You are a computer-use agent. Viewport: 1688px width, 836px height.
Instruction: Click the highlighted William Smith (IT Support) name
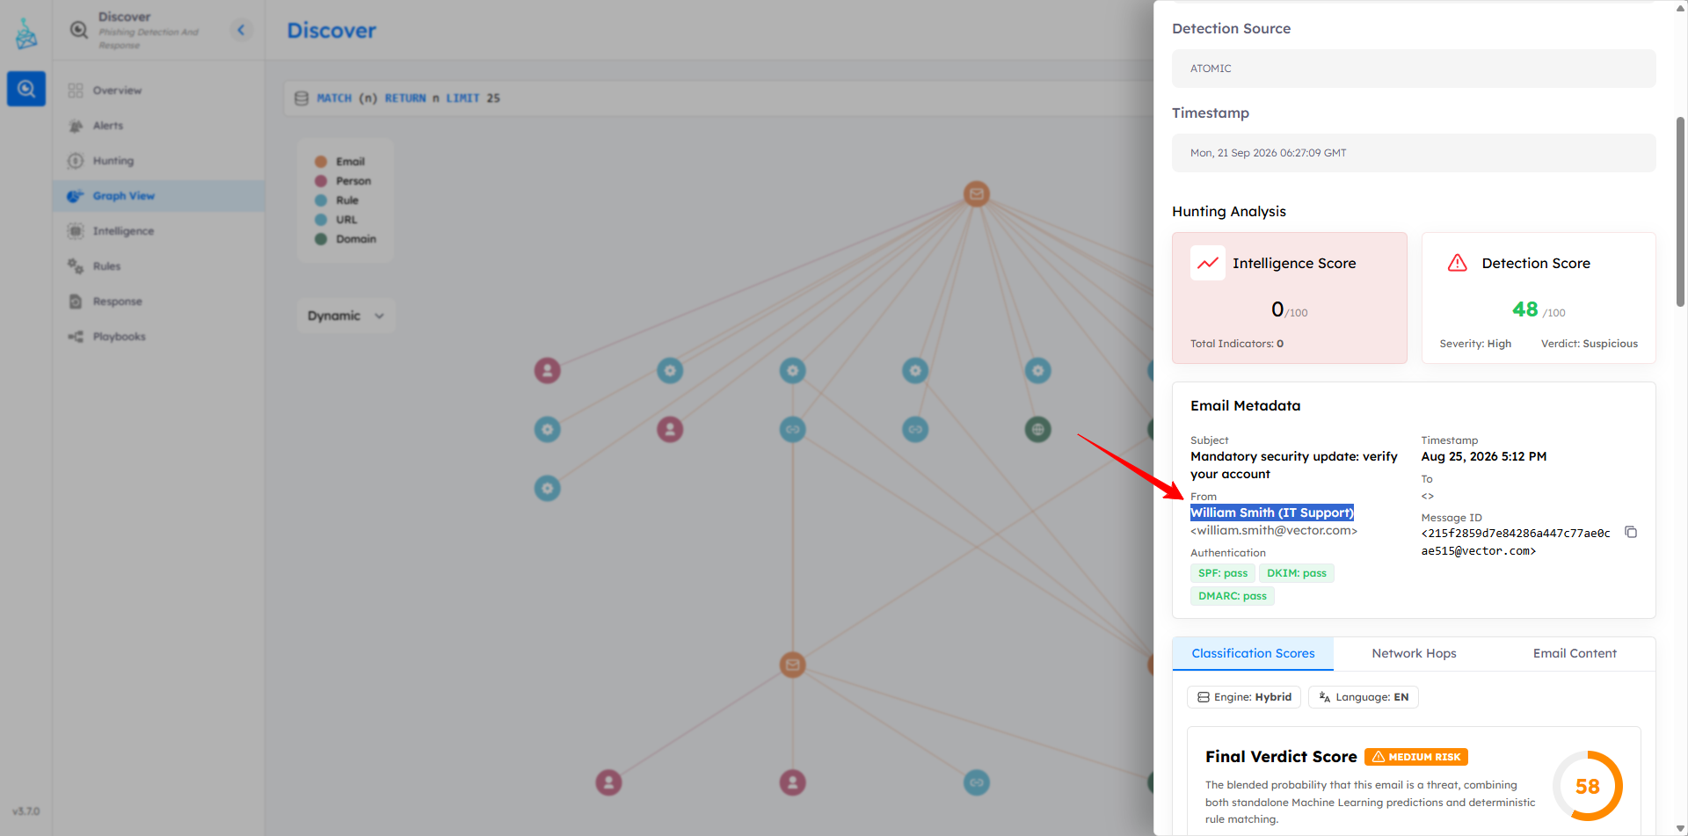[1272, 513]
